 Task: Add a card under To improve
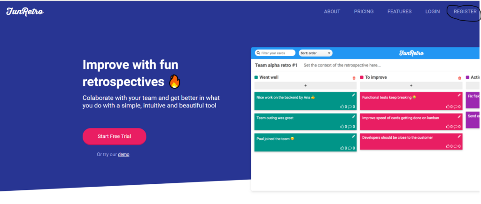point(411,85)
